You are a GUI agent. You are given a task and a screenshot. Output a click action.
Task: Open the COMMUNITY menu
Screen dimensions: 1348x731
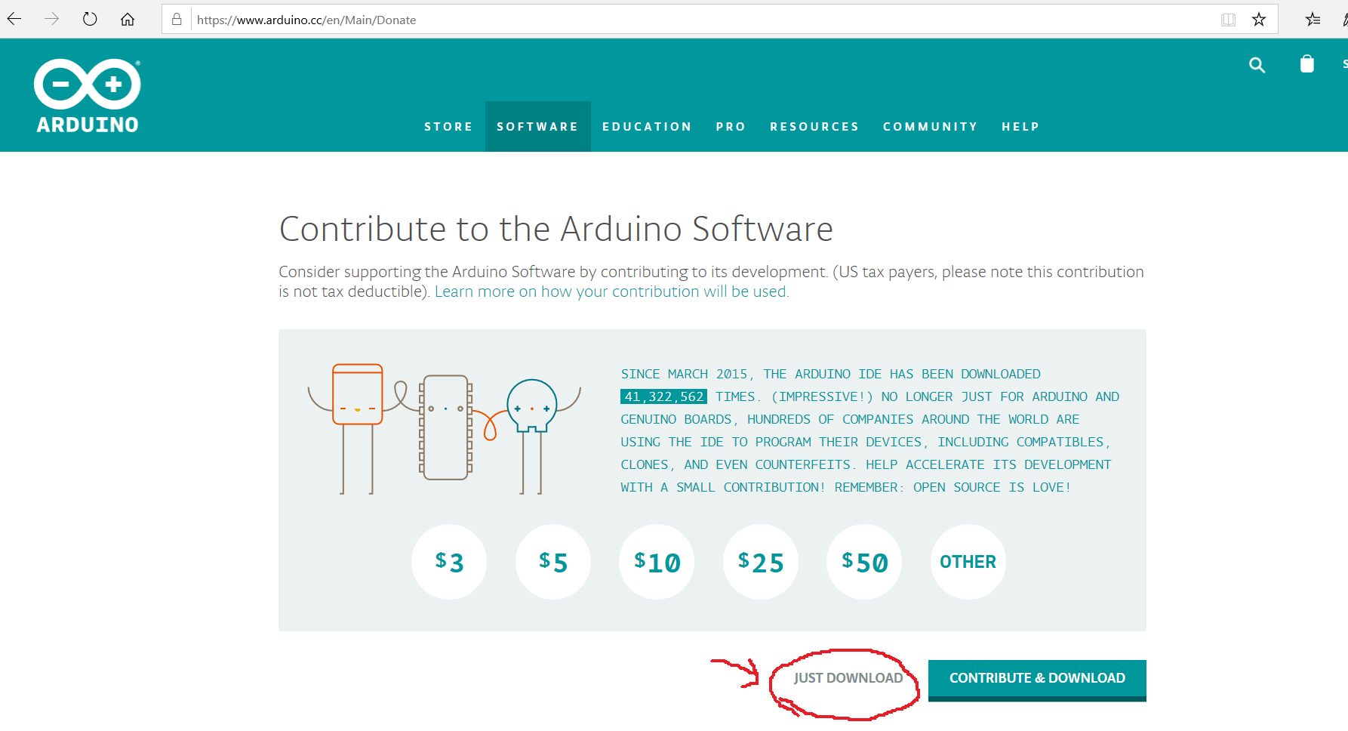click(x=931, y=127)
